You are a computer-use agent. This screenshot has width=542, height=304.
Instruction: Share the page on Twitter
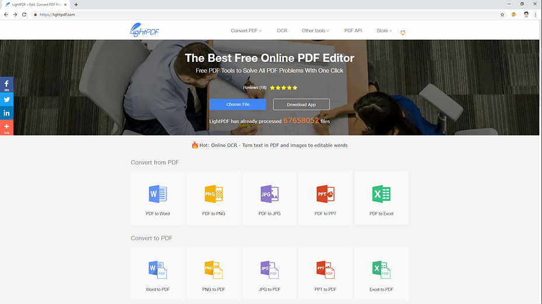coord(6,100)
